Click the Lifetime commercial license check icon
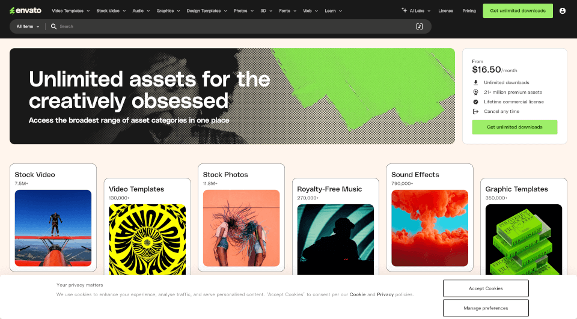 point(475,102)
